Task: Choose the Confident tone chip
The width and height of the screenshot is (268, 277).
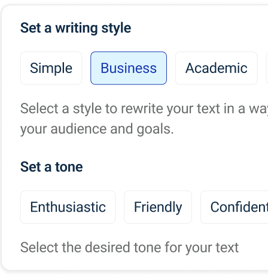Action: tap(234, 207)
